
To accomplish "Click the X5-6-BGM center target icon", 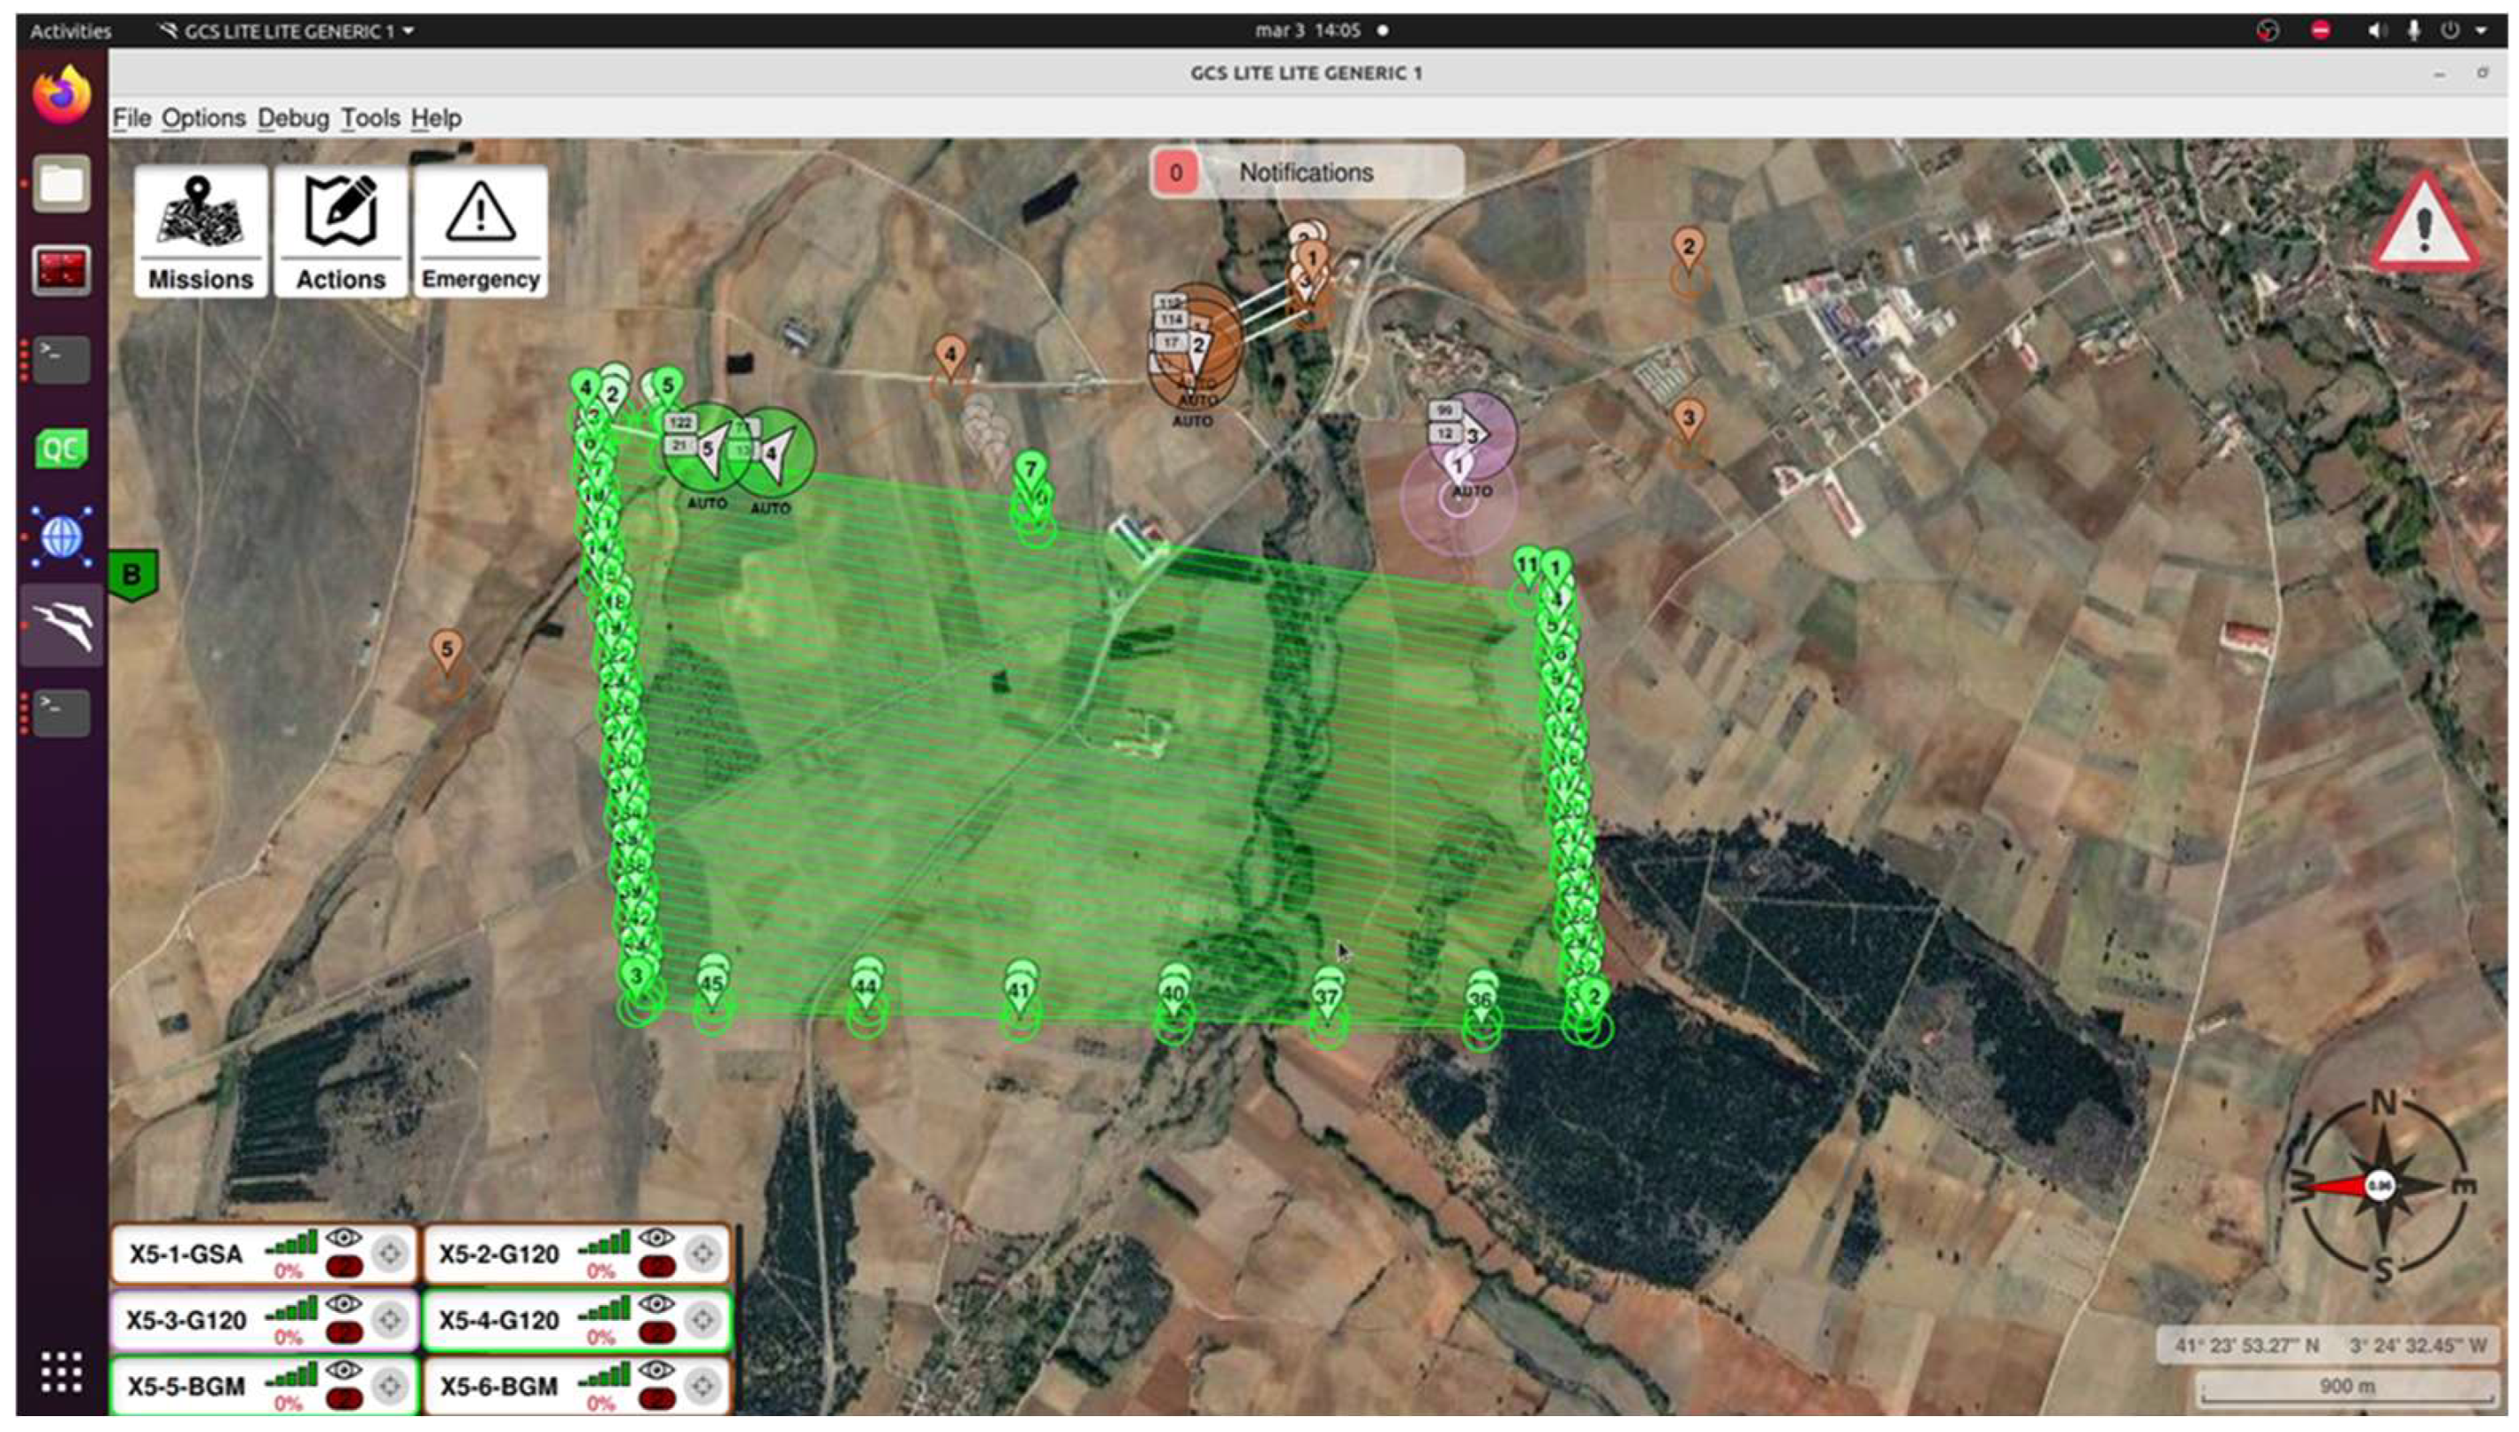I will [702, 1386].
